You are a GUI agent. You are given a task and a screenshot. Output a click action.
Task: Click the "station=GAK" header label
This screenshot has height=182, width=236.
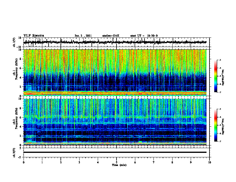tap(111, 36)
